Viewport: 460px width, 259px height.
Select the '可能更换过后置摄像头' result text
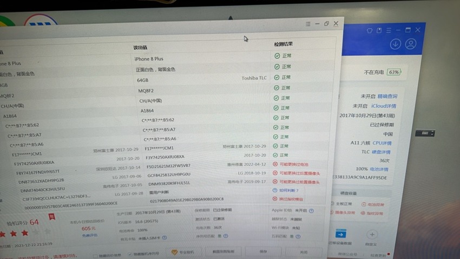299,173
